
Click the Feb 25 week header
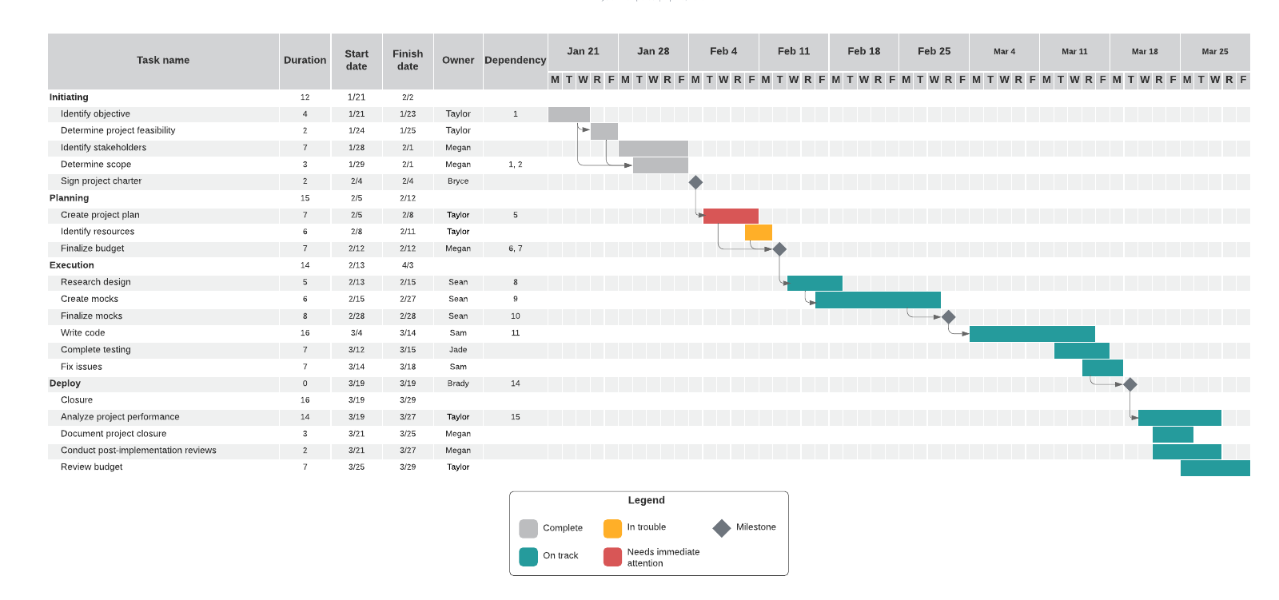click(934, 52)
